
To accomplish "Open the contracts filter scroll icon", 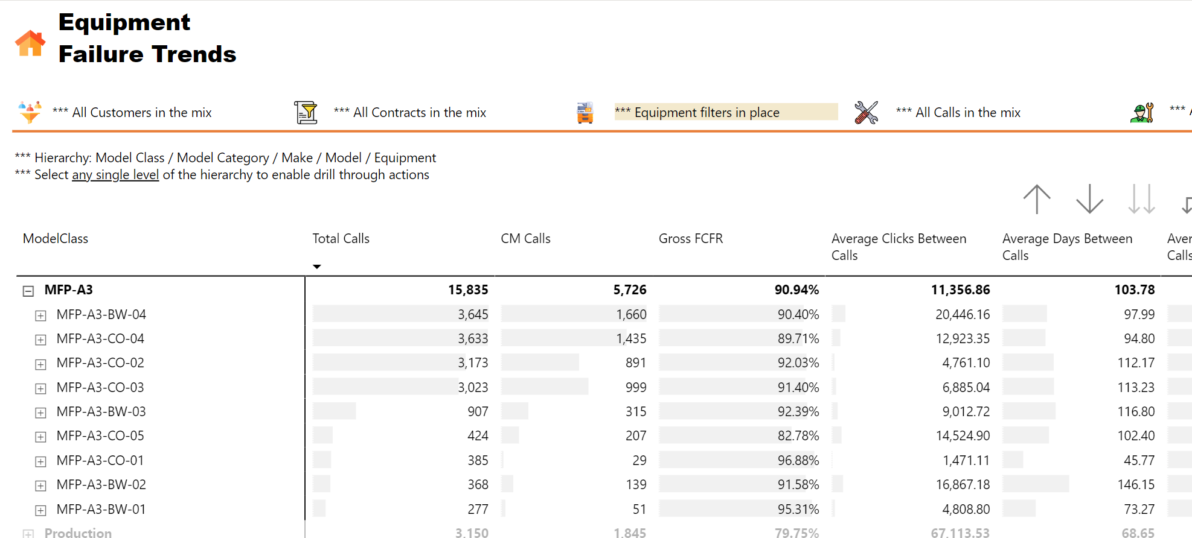I will tap(306, 112).
